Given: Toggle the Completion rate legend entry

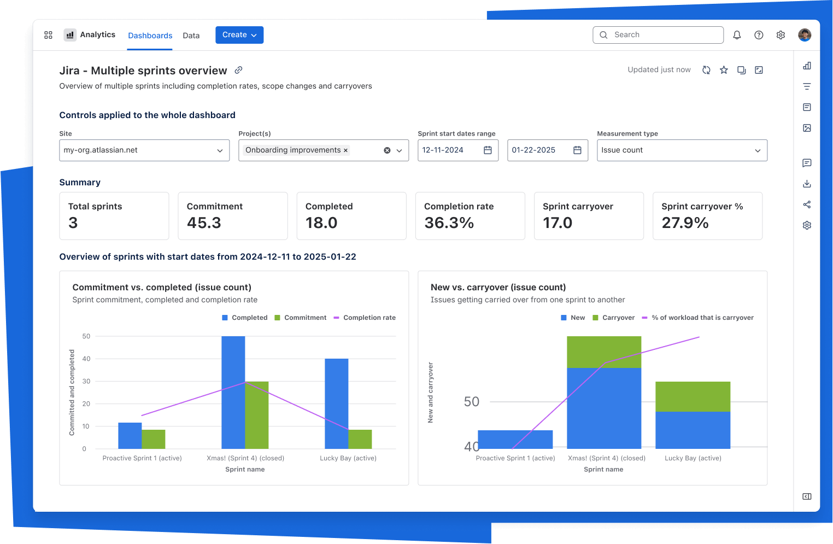Looking at the screenshot, I should click(364, 318).
